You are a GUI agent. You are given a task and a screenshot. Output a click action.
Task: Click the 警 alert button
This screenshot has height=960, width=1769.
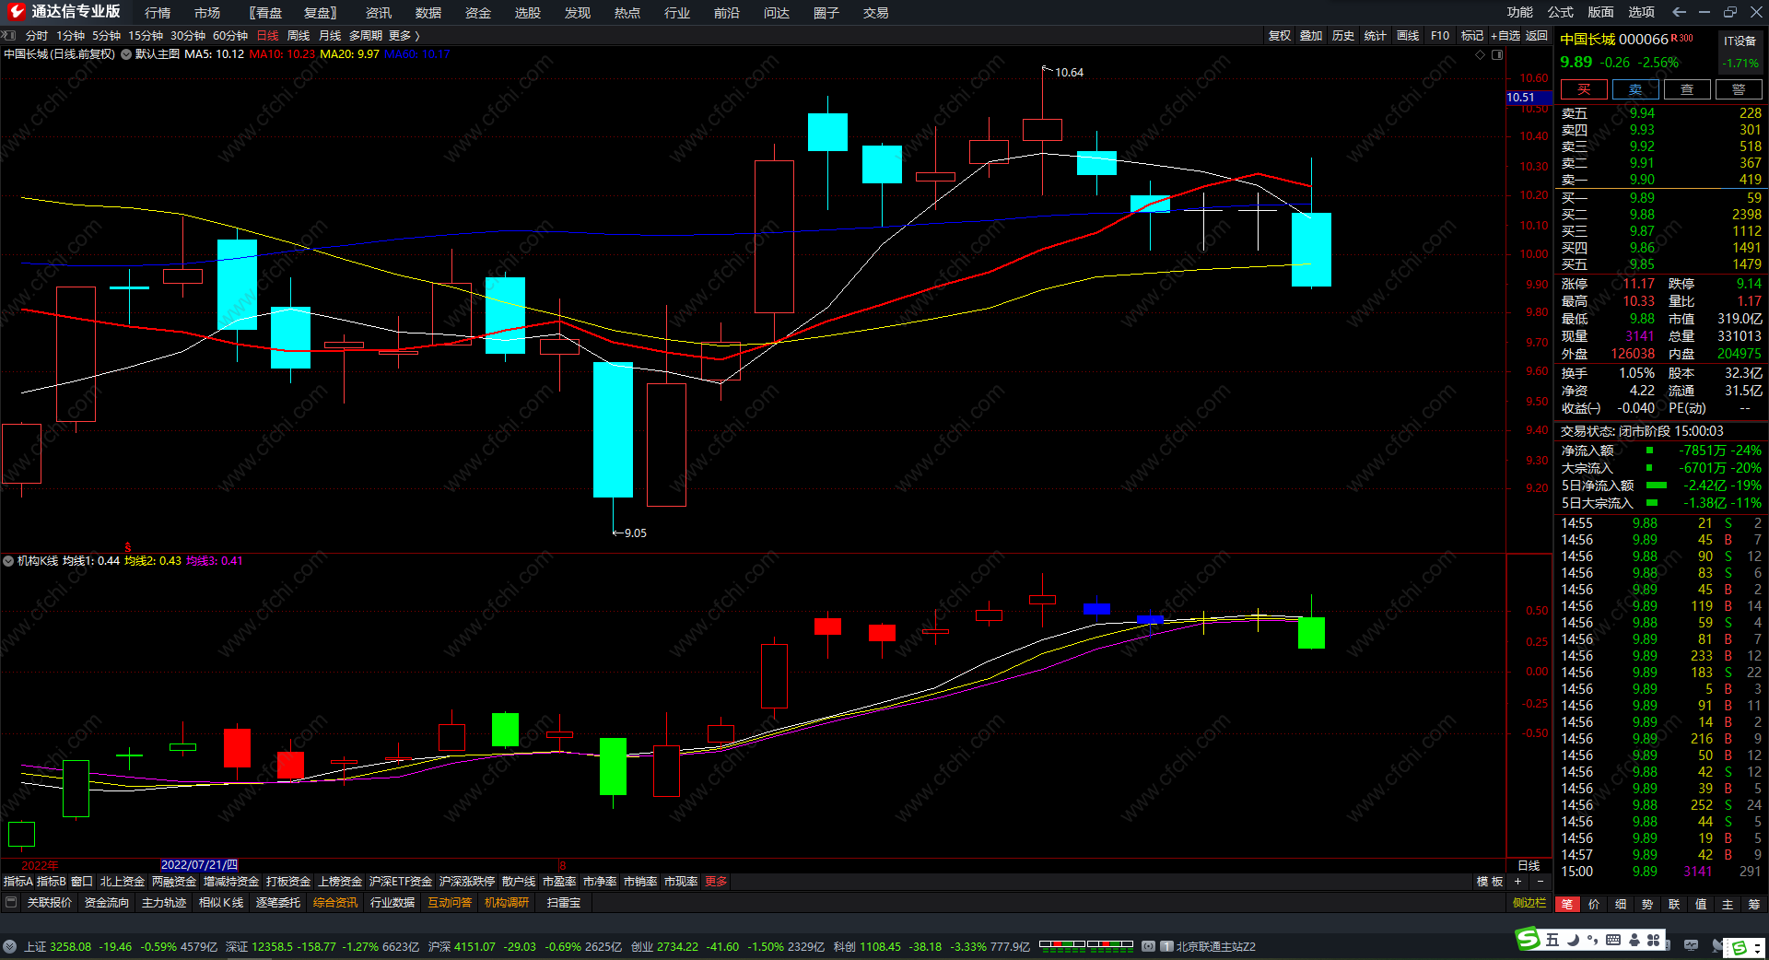(1739, 88)
